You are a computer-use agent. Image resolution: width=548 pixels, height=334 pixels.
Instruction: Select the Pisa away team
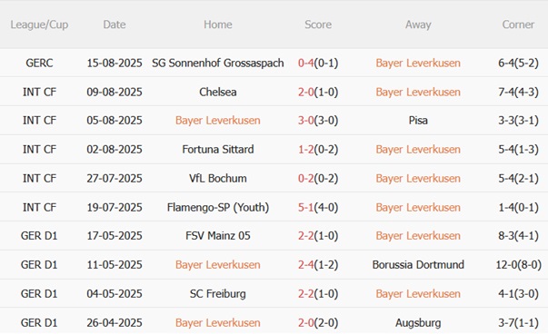tap(418, 121)
